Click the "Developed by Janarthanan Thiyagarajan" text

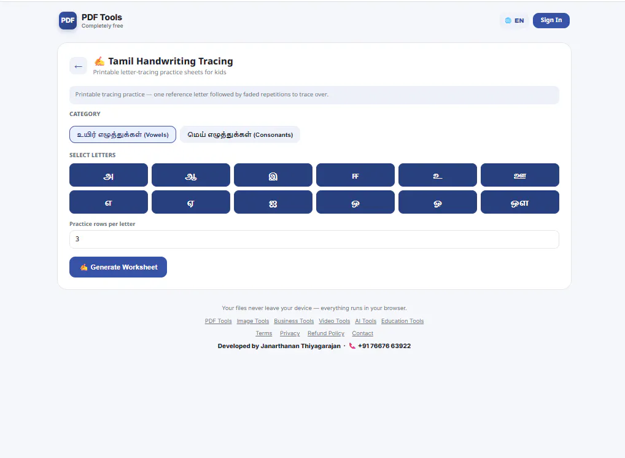279,346
